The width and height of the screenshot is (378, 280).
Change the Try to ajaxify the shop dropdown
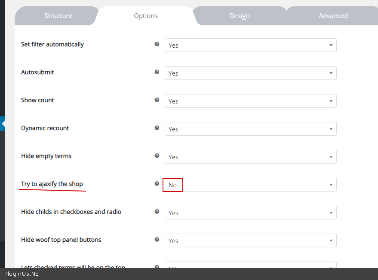250,185
